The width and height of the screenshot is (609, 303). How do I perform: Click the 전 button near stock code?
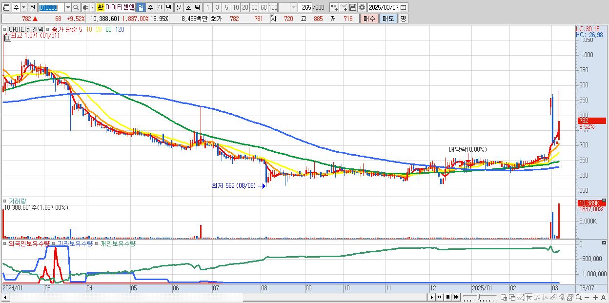click(x=32, y=7)
